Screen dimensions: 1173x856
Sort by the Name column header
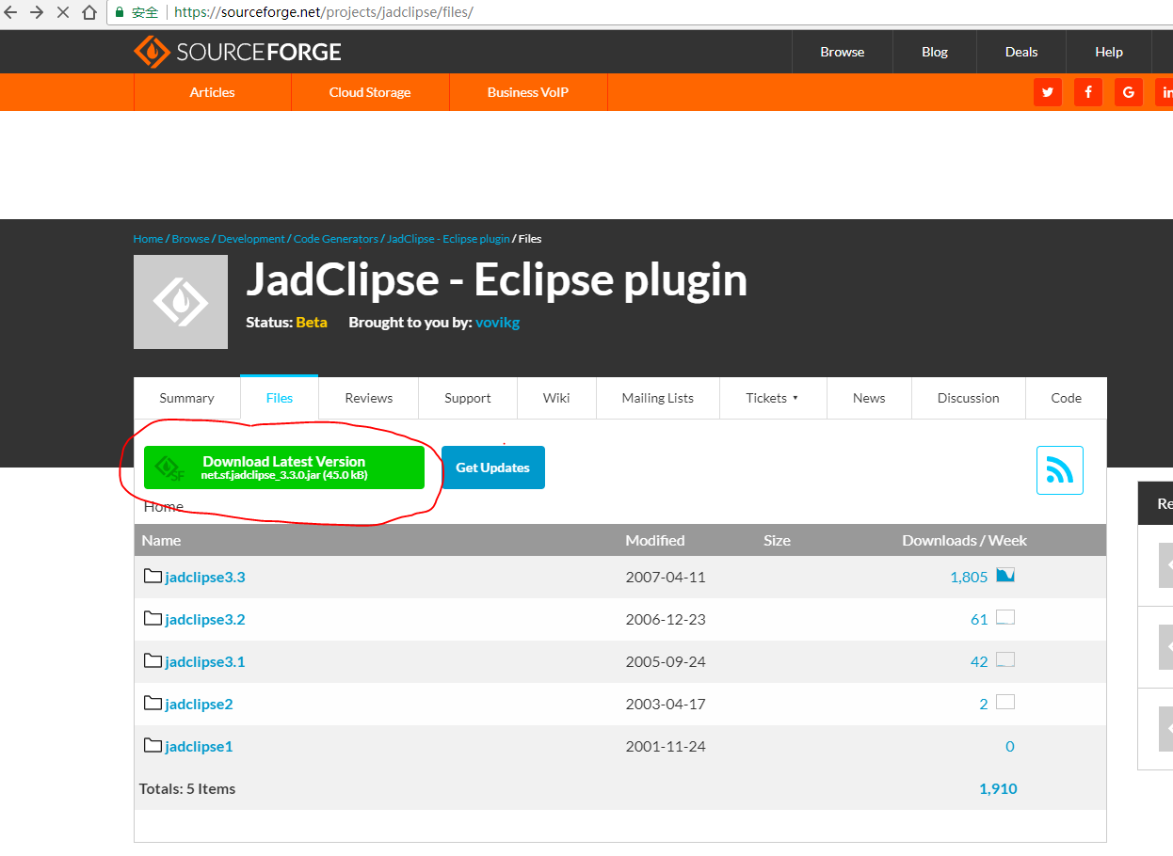(x=161, y=540)
